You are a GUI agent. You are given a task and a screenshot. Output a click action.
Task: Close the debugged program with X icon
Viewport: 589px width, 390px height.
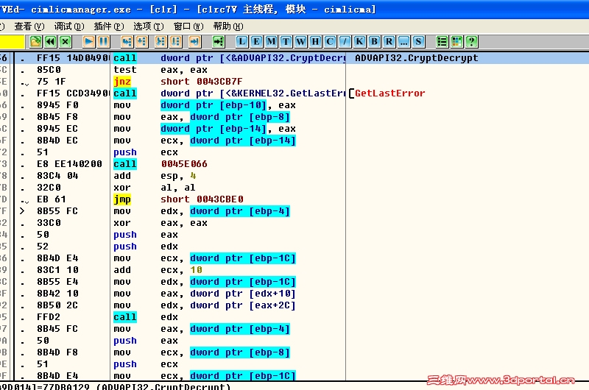point(66,41)
